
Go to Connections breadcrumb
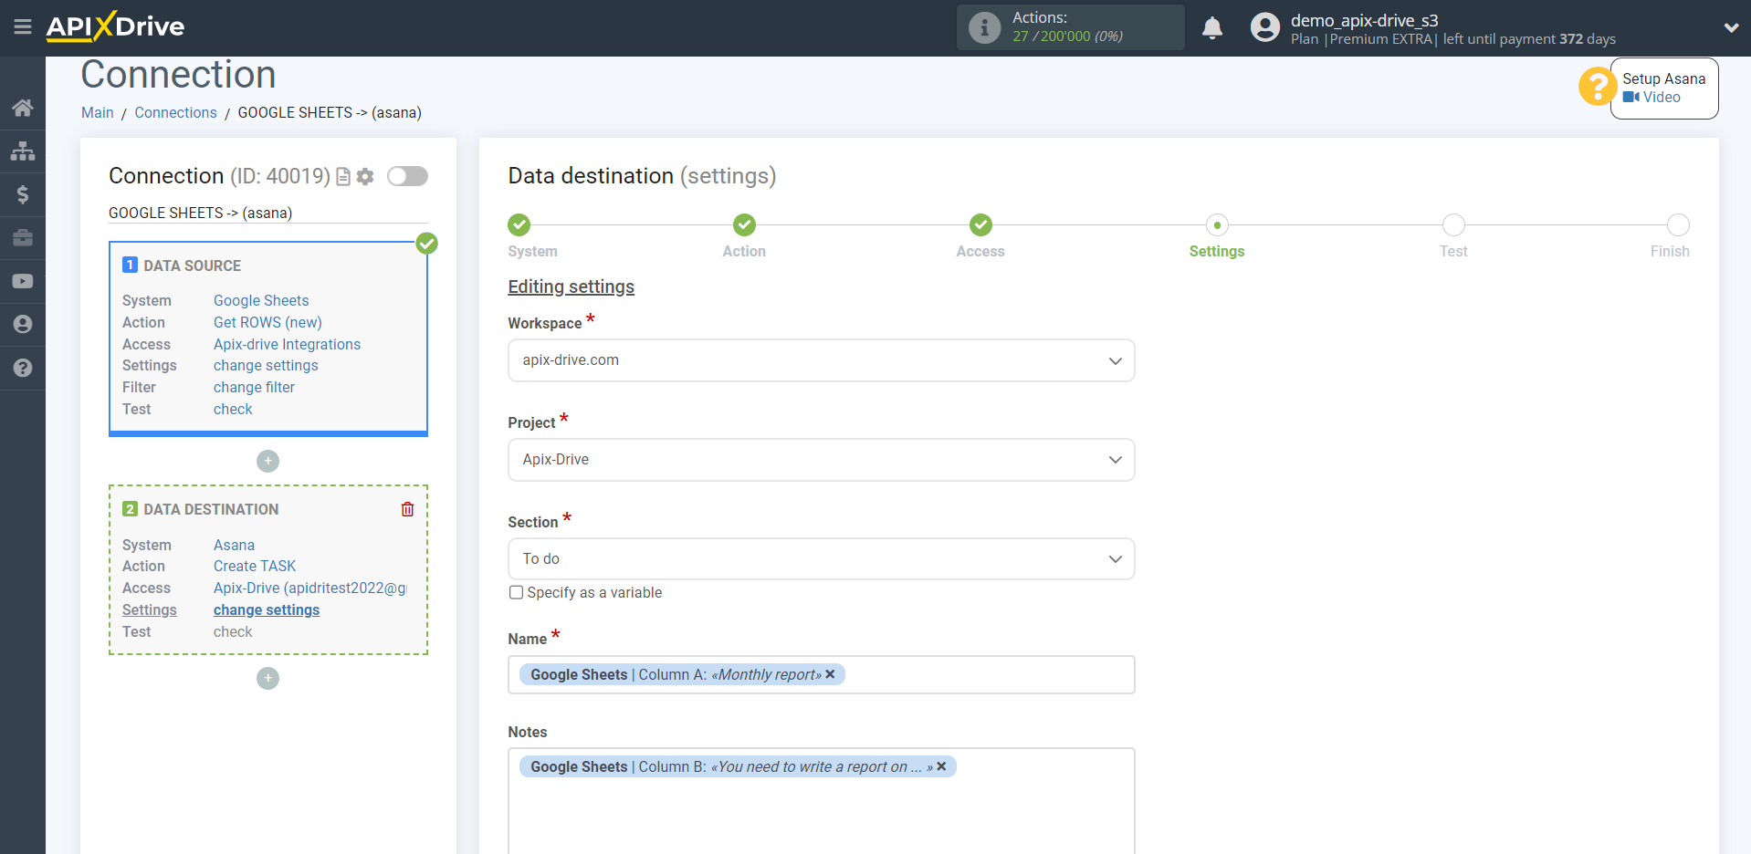(x=175, y=112)
